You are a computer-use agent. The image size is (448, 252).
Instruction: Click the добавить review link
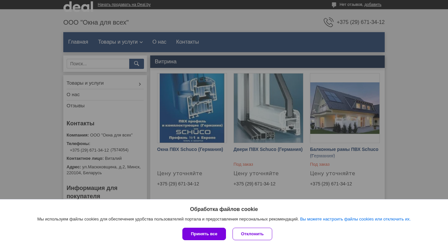pos(373,5)
